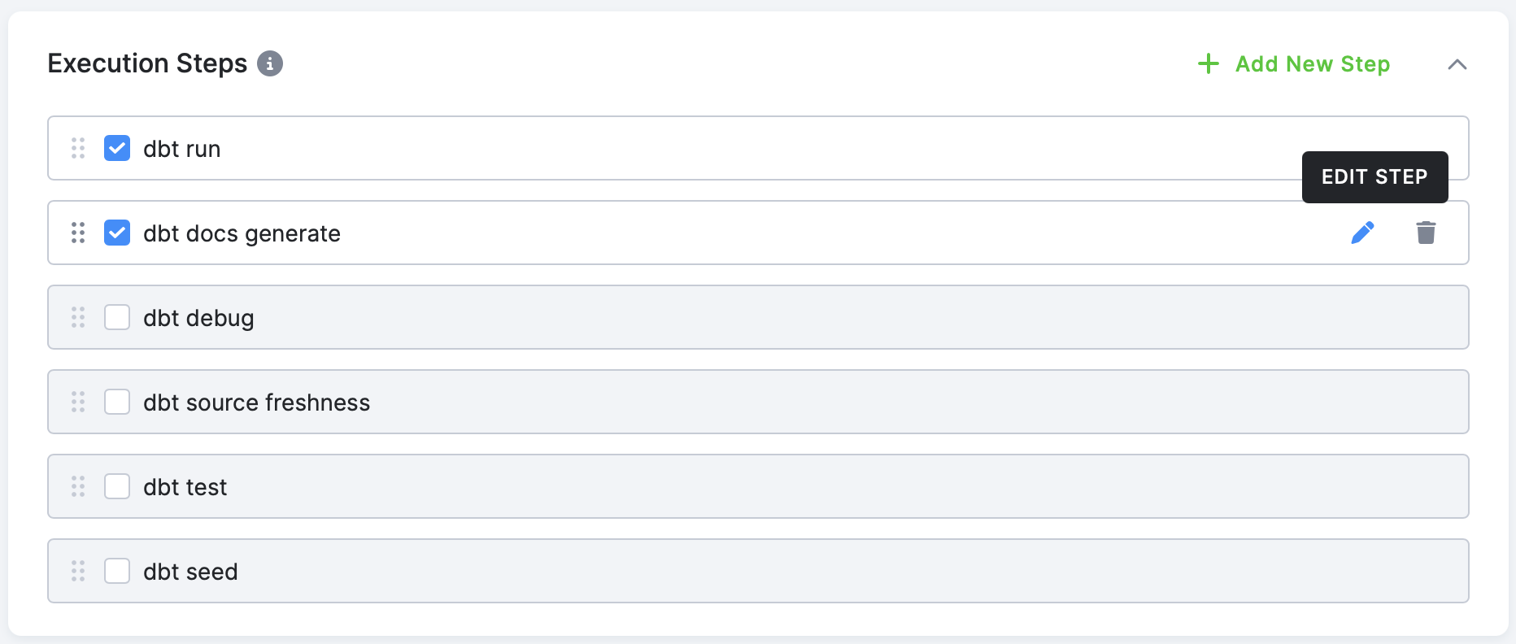Click the dbt run step label
The image size is (1516, 644).
(182, 149)
